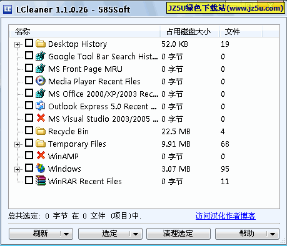Viewport: 287px width, 246px height.
Task: Click the 选定 select button
Action: coord(110,234)
